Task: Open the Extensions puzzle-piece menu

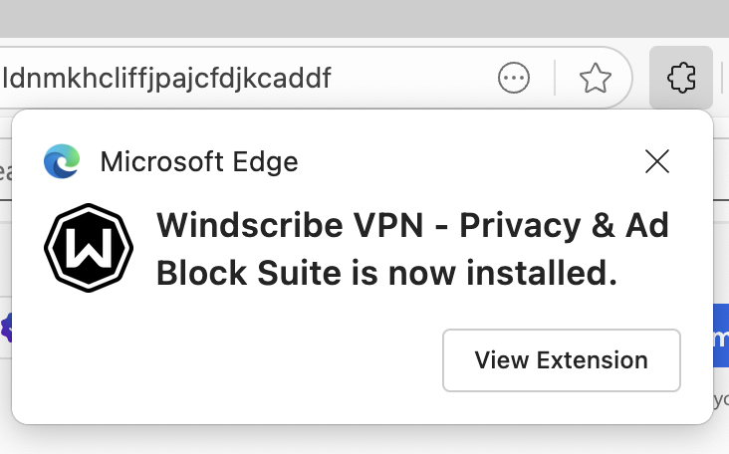Action: (681, 78)
